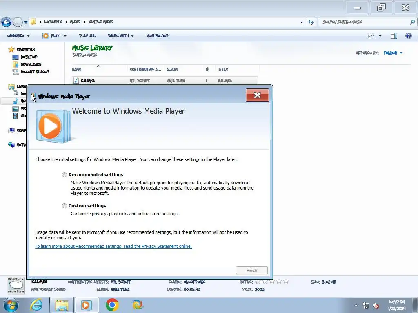Click Sample Music in the address breadcrumb
The width and height of the screenshot is (418, 313).
[101, 22]
